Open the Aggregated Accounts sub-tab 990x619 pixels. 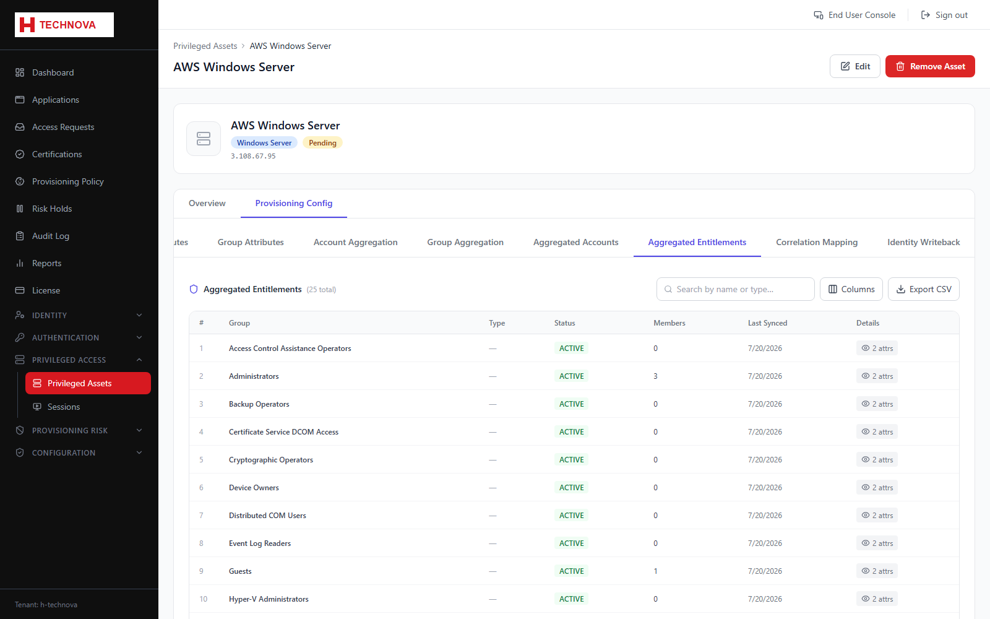point(576,242)
